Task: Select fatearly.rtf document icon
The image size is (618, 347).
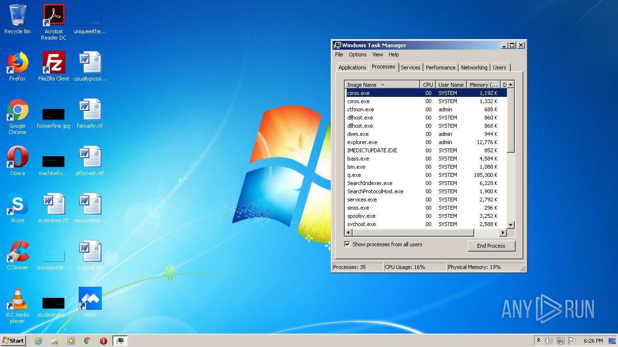Action: pos(90,114)
